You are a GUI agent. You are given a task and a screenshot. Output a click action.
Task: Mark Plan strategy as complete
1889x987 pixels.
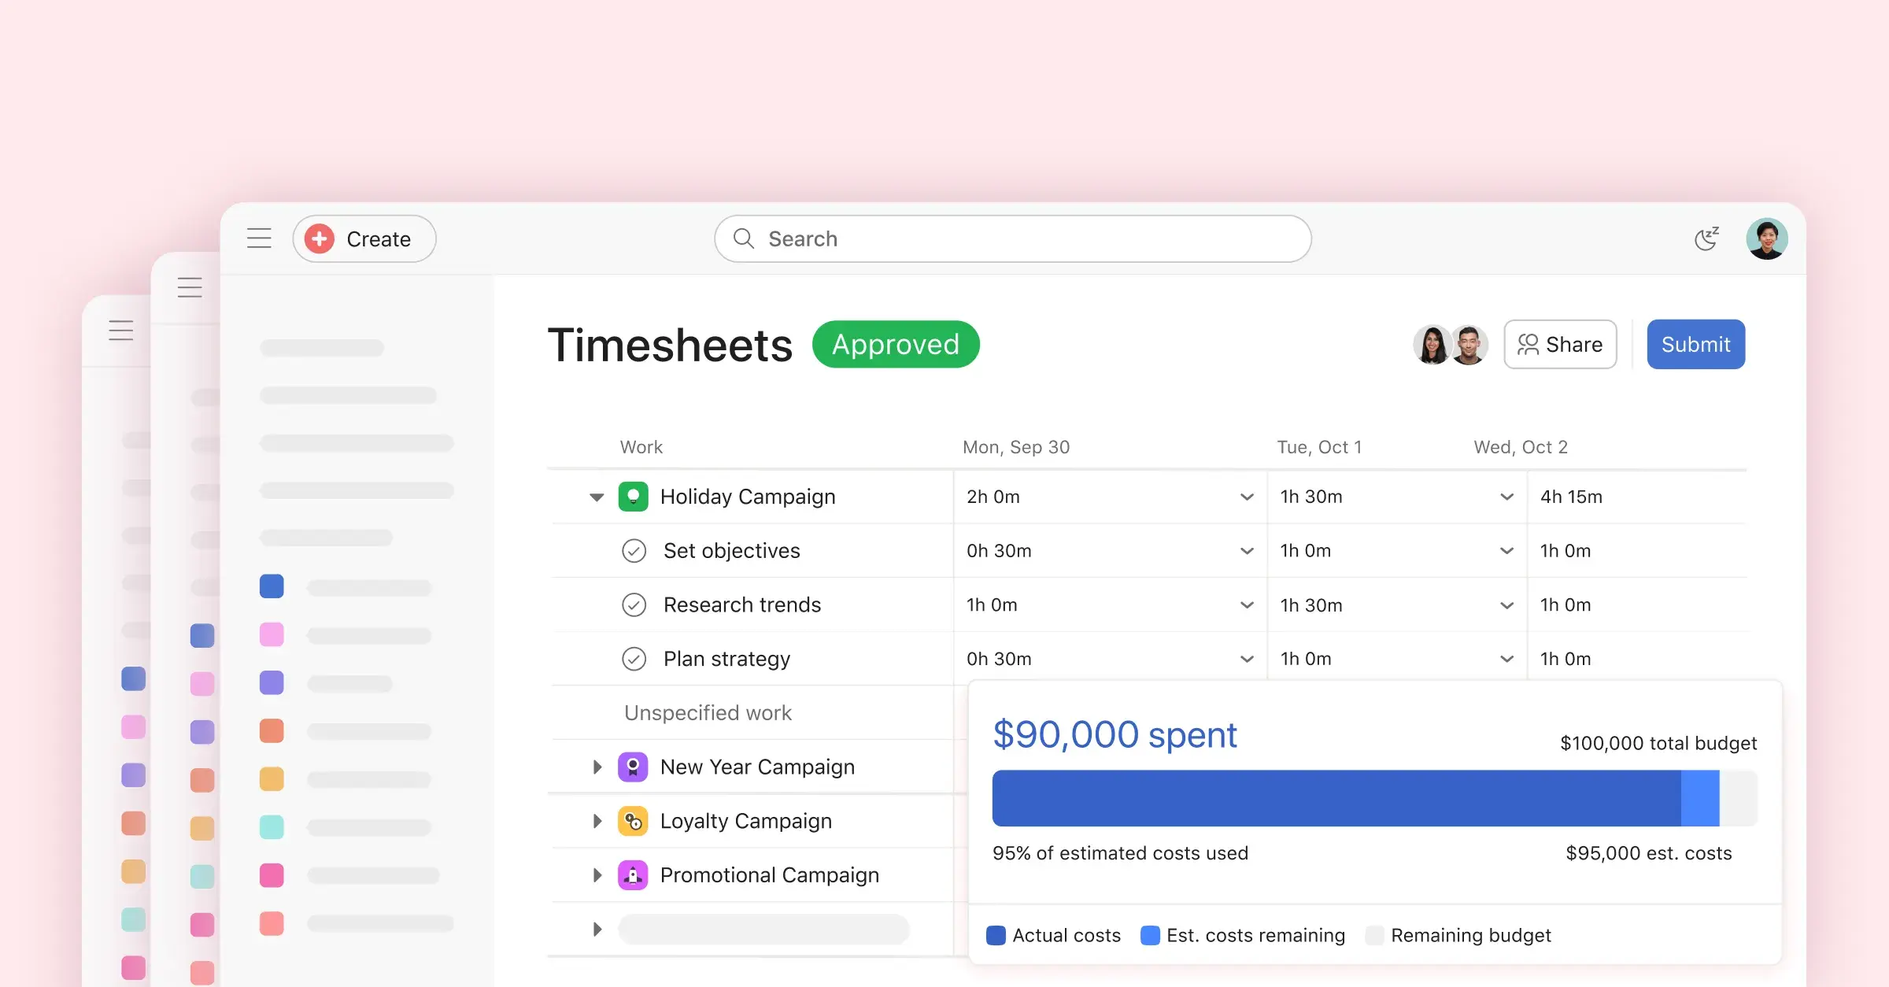click(x=634, y=658)
